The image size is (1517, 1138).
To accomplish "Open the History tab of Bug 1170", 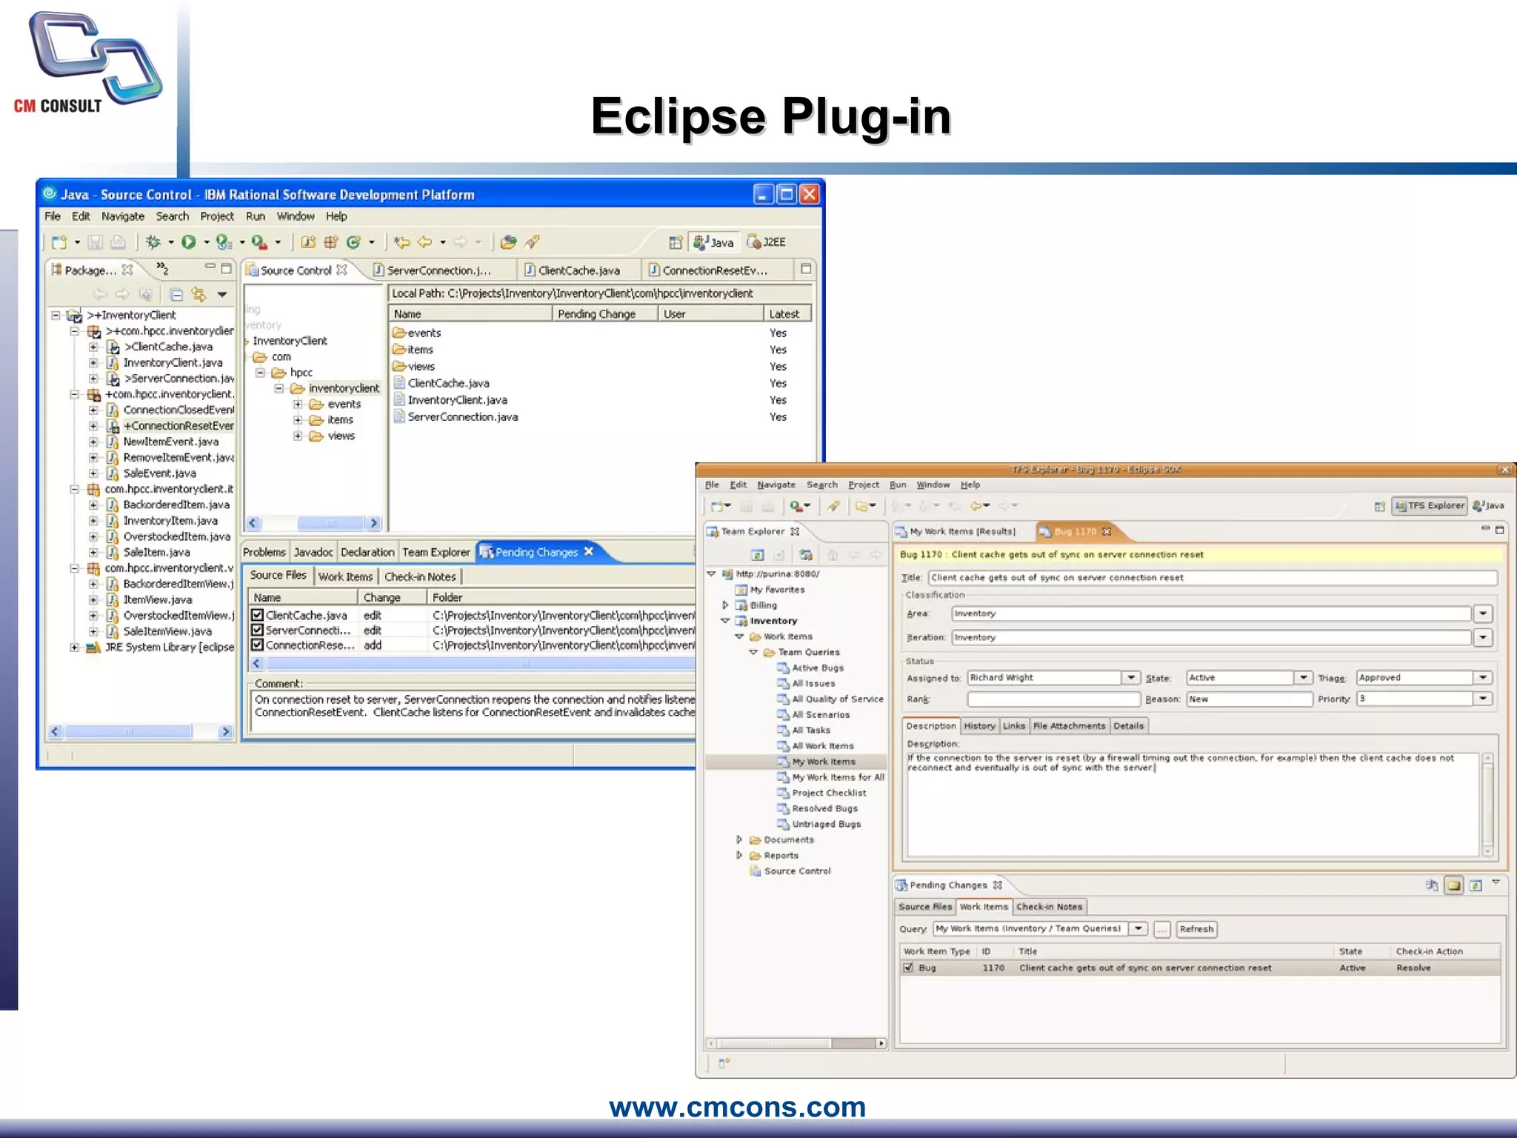I will 979,726.
